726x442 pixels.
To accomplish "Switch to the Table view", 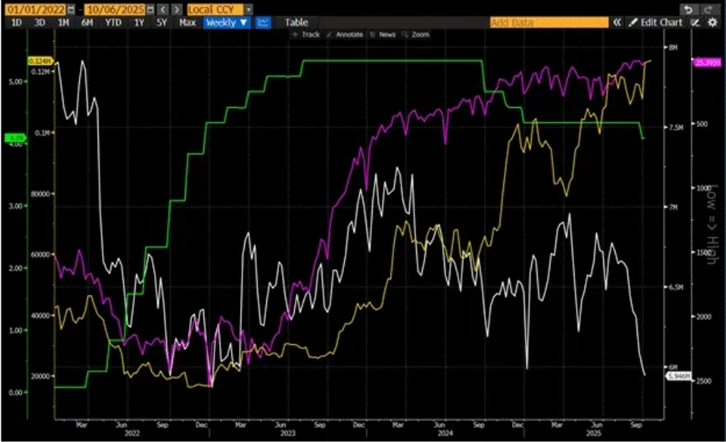I will point(296,22).
